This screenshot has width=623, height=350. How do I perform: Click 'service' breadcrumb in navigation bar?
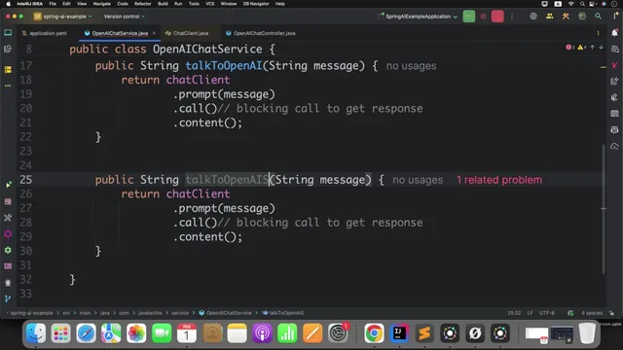(x=180, y=313)
